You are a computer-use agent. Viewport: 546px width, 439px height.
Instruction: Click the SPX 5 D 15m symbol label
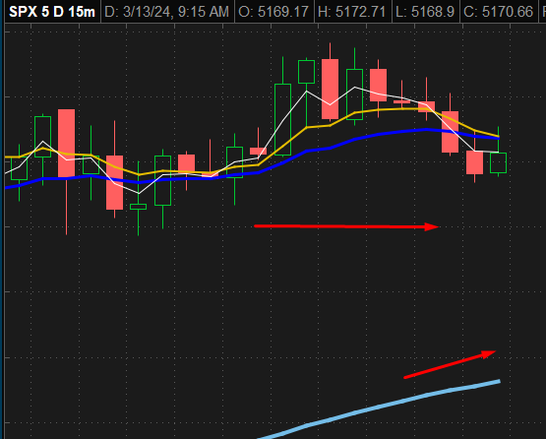coord(52,12)
